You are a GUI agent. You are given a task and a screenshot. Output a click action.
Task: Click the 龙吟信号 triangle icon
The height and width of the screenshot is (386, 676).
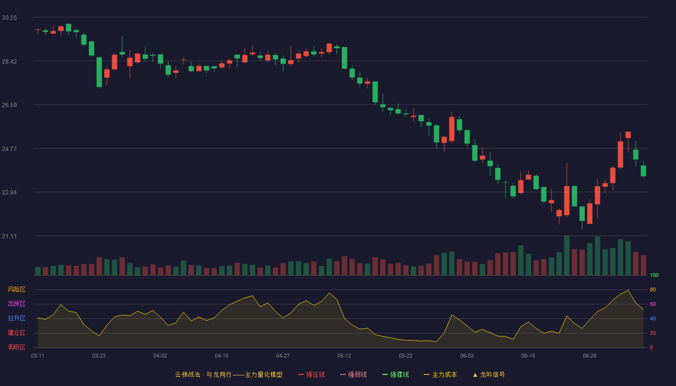[x=475, y=374]
